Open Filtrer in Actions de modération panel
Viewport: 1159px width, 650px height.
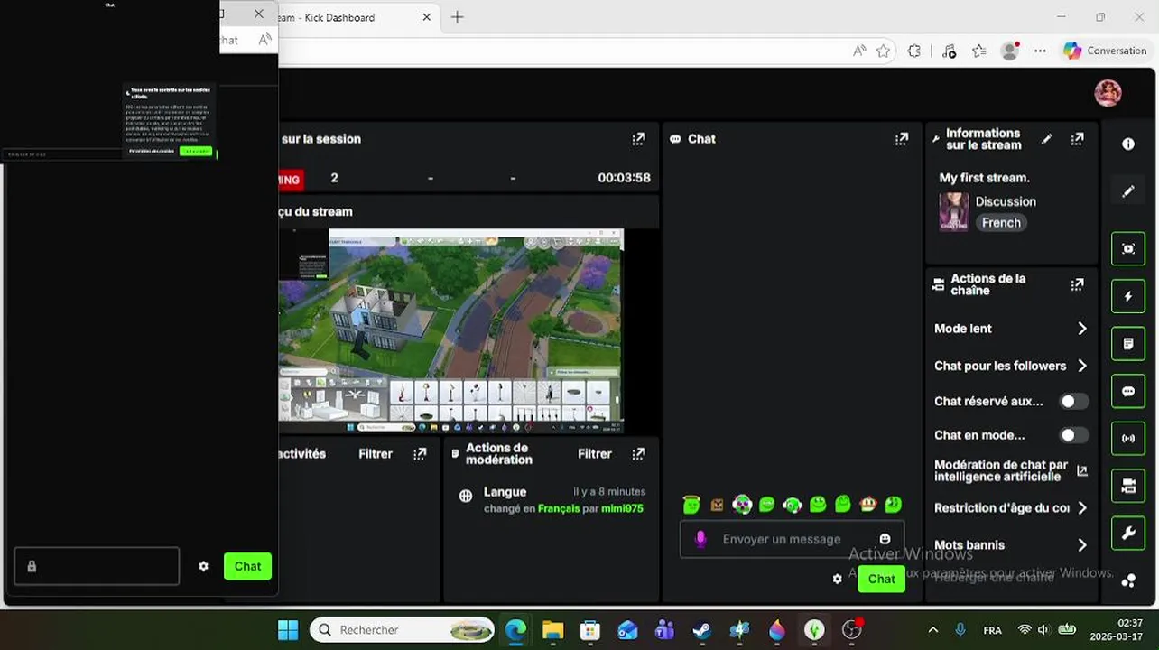pyautogui.click(x=595, y=454)
